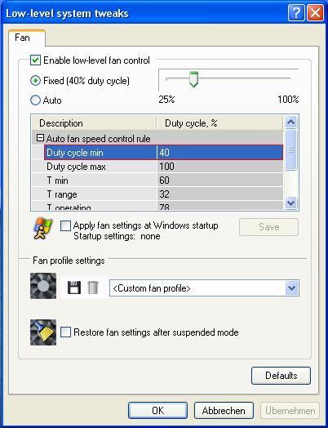This screenshot has width=328, height=428.
Task: Collapse the Auto fan speed control rule
Action: tap(40, 138)
